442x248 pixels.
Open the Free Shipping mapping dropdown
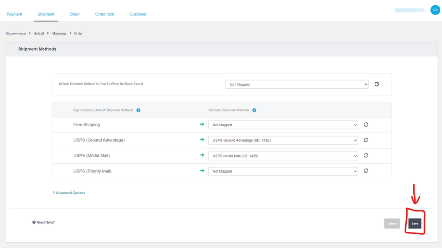pyautogui.click(x=283, y=125)
